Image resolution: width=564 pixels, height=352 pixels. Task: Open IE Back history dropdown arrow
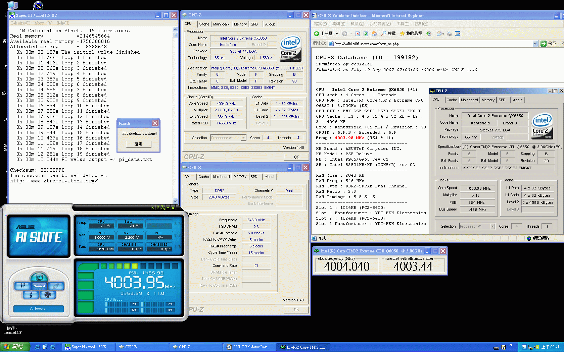(337, 34)
